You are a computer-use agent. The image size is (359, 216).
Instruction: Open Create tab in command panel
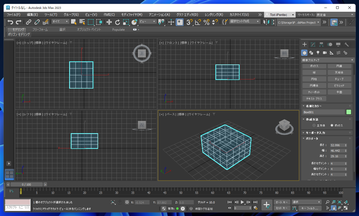pyautogui.click(x=305, y=44)
